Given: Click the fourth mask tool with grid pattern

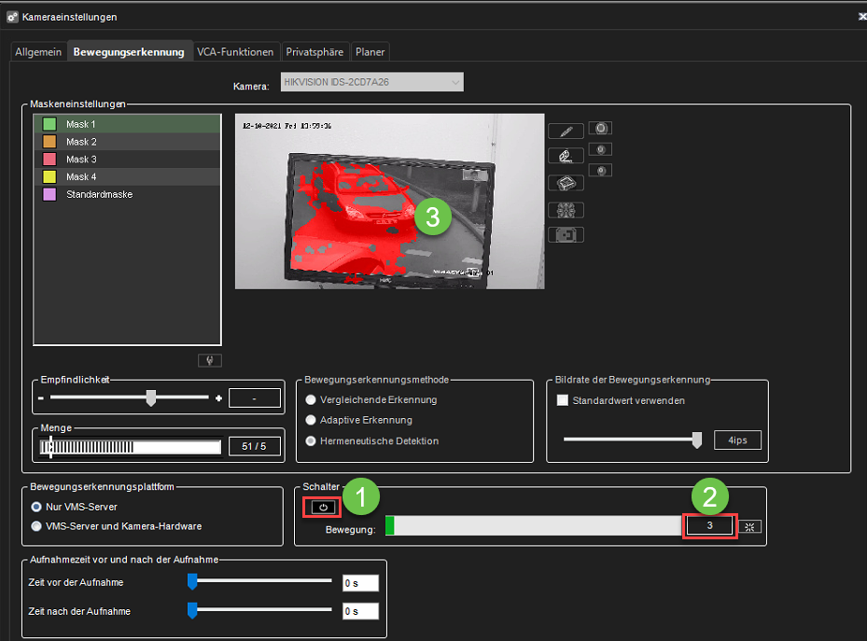Looking at the screenshot, I should click(565, 210).
